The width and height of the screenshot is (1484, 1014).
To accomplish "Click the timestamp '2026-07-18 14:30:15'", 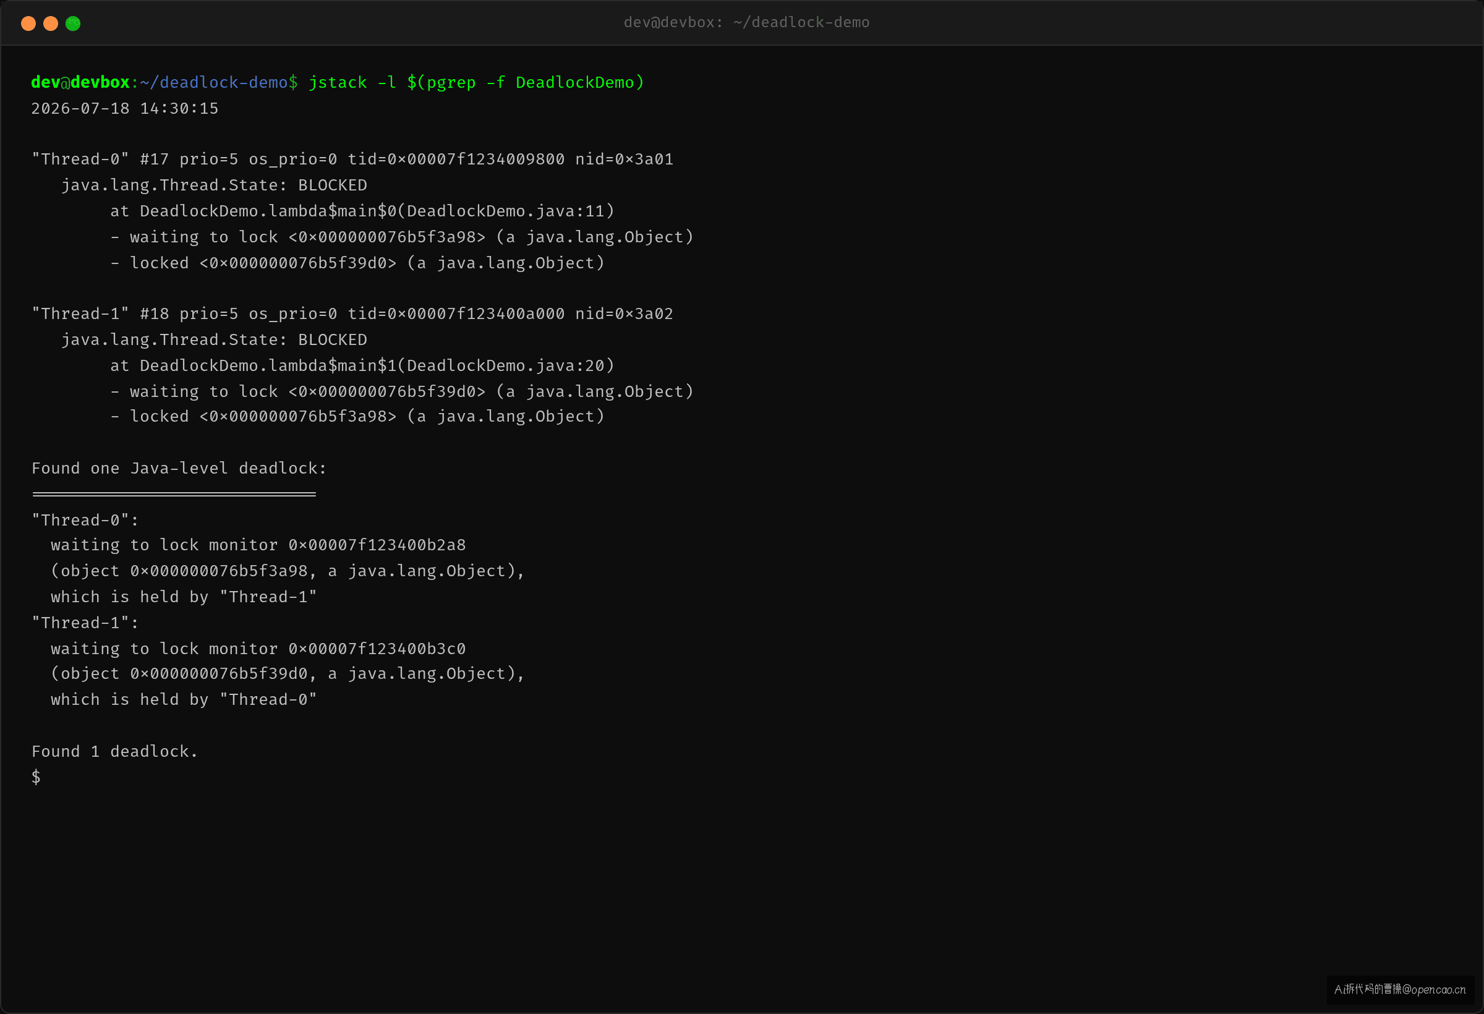I will click(124, 109).
